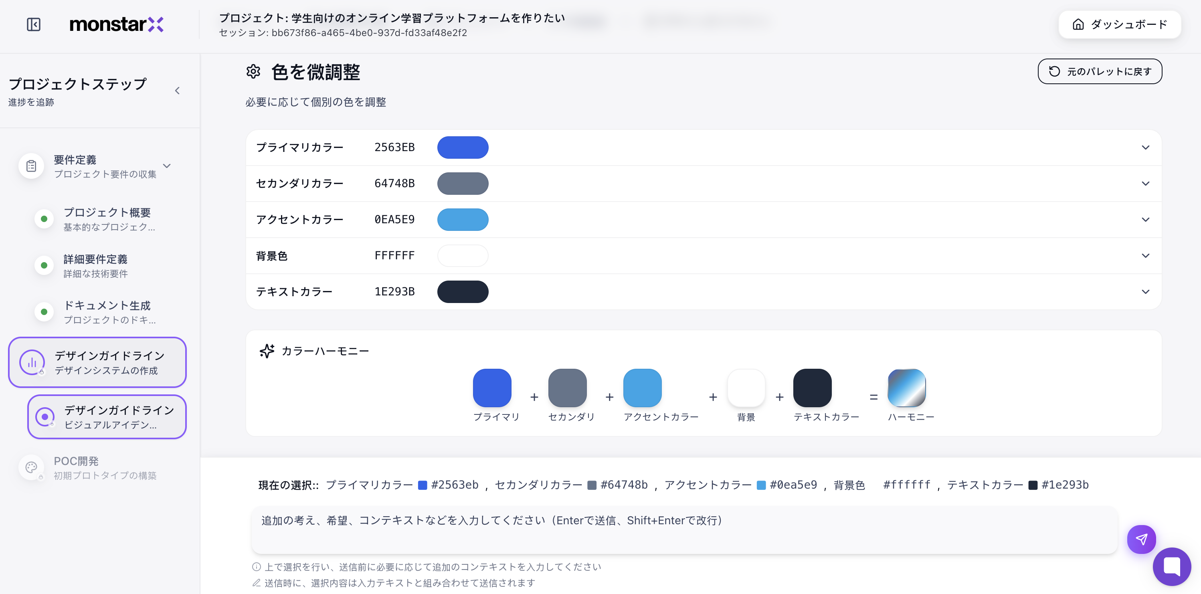Collapse the 要件定義 section in the sidebar
This screenshot has width=1201, height=594.
point(166,166)
